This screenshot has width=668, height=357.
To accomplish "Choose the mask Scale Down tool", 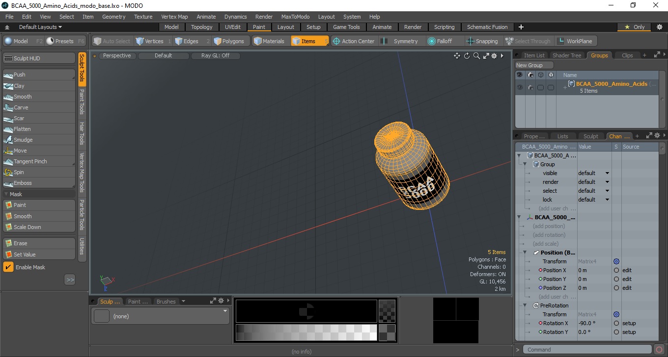I will [x=39, y=227].
